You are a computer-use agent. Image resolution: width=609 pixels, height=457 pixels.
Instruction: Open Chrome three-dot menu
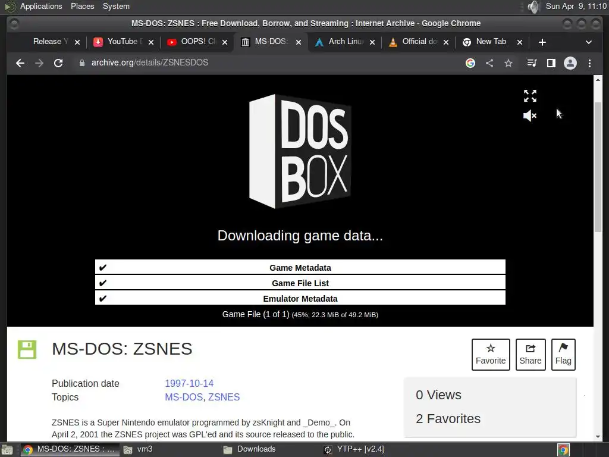coord(589,63)
